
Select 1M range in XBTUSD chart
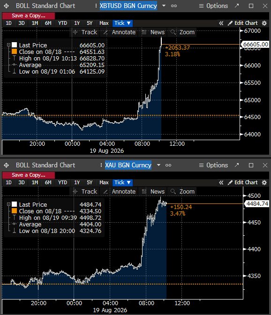35,23
